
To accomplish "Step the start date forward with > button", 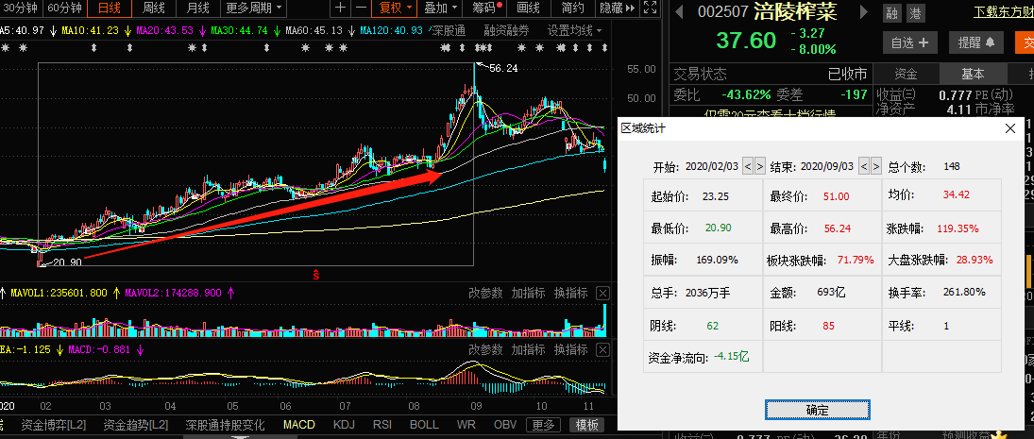I will click(x=759, y=166).
